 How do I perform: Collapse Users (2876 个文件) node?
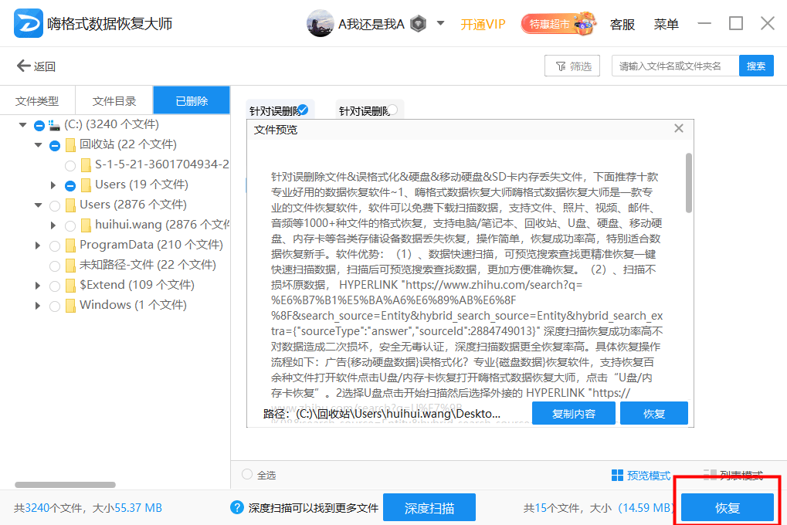38,205
